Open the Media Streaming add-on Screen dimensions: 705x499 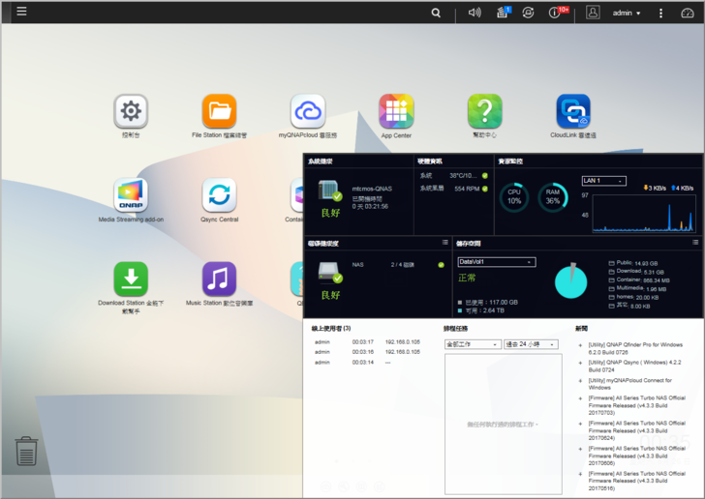[131, 195]
